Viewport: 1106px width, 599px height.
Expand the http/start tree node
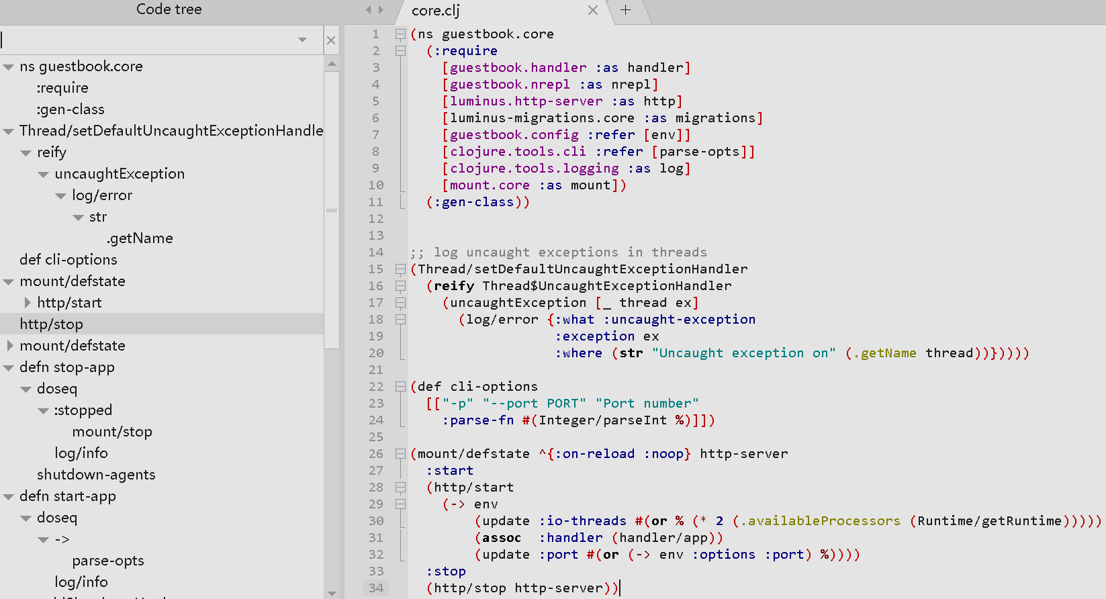pos(28,303)
